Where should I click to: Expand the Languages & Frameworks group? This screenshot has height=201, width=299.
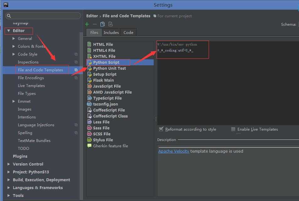(8, 187)
